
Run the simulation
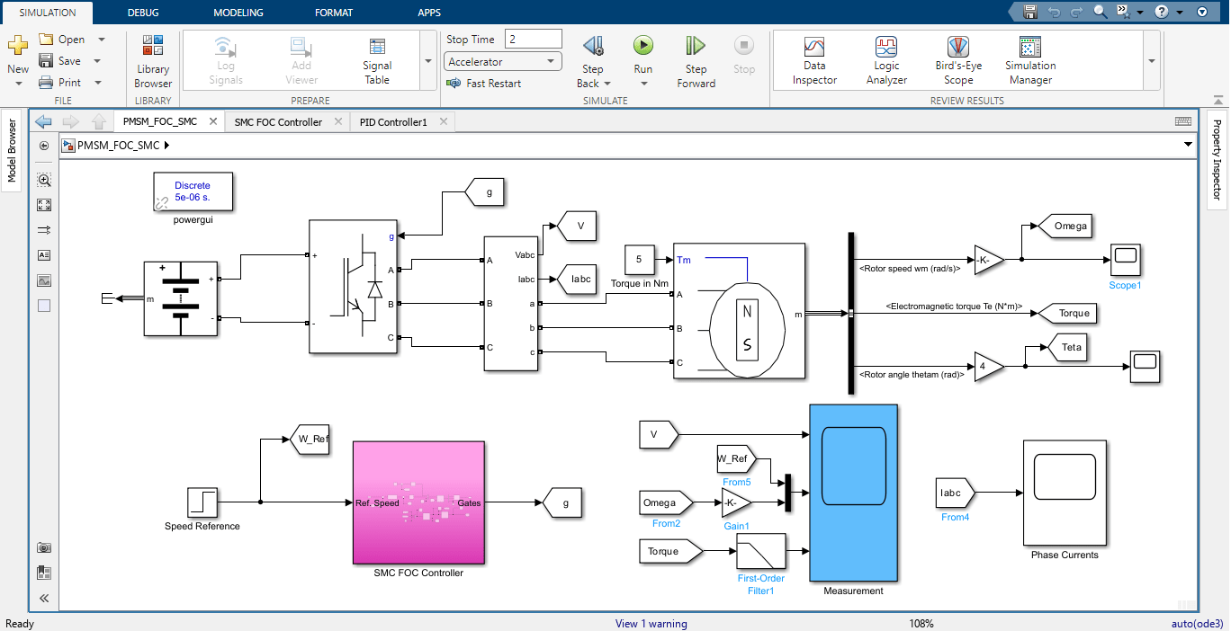(x=642, y=54)
